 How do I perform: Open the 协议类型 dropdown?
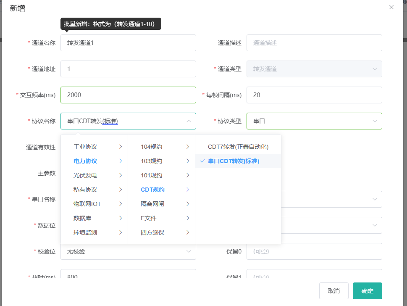(x=314, y=121)
